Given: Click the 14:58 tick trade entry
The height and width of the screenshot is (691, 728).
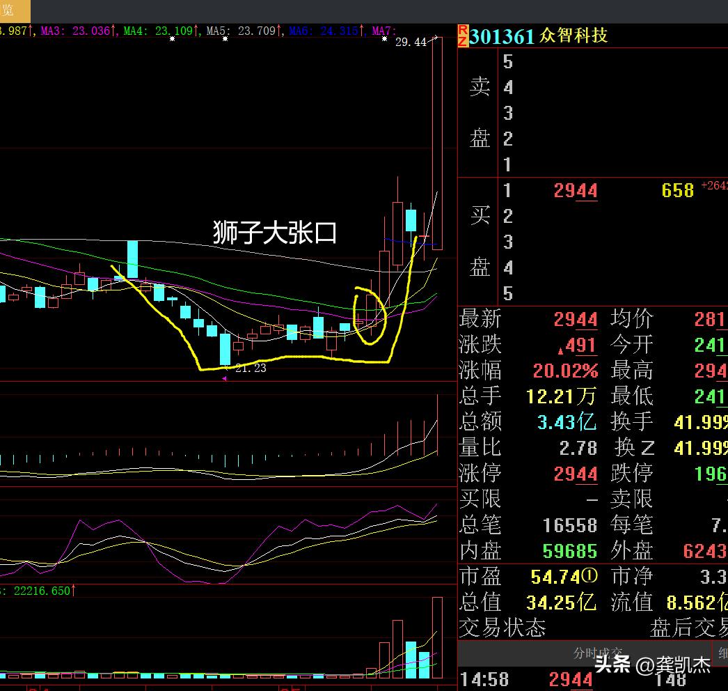Looking at the screenshot, I should tap(486, 679).
